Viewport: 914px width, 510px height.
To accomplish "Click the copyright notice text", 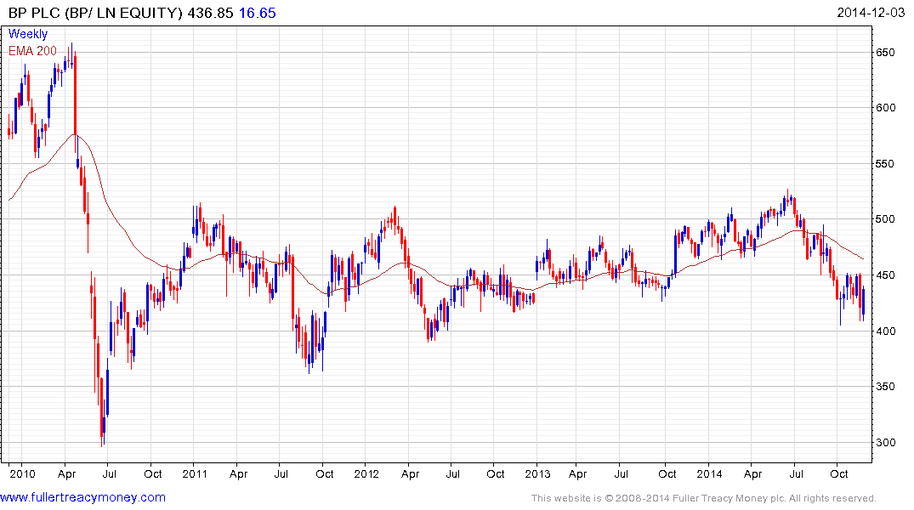I will pyautogui.click(x=704, y=498).
